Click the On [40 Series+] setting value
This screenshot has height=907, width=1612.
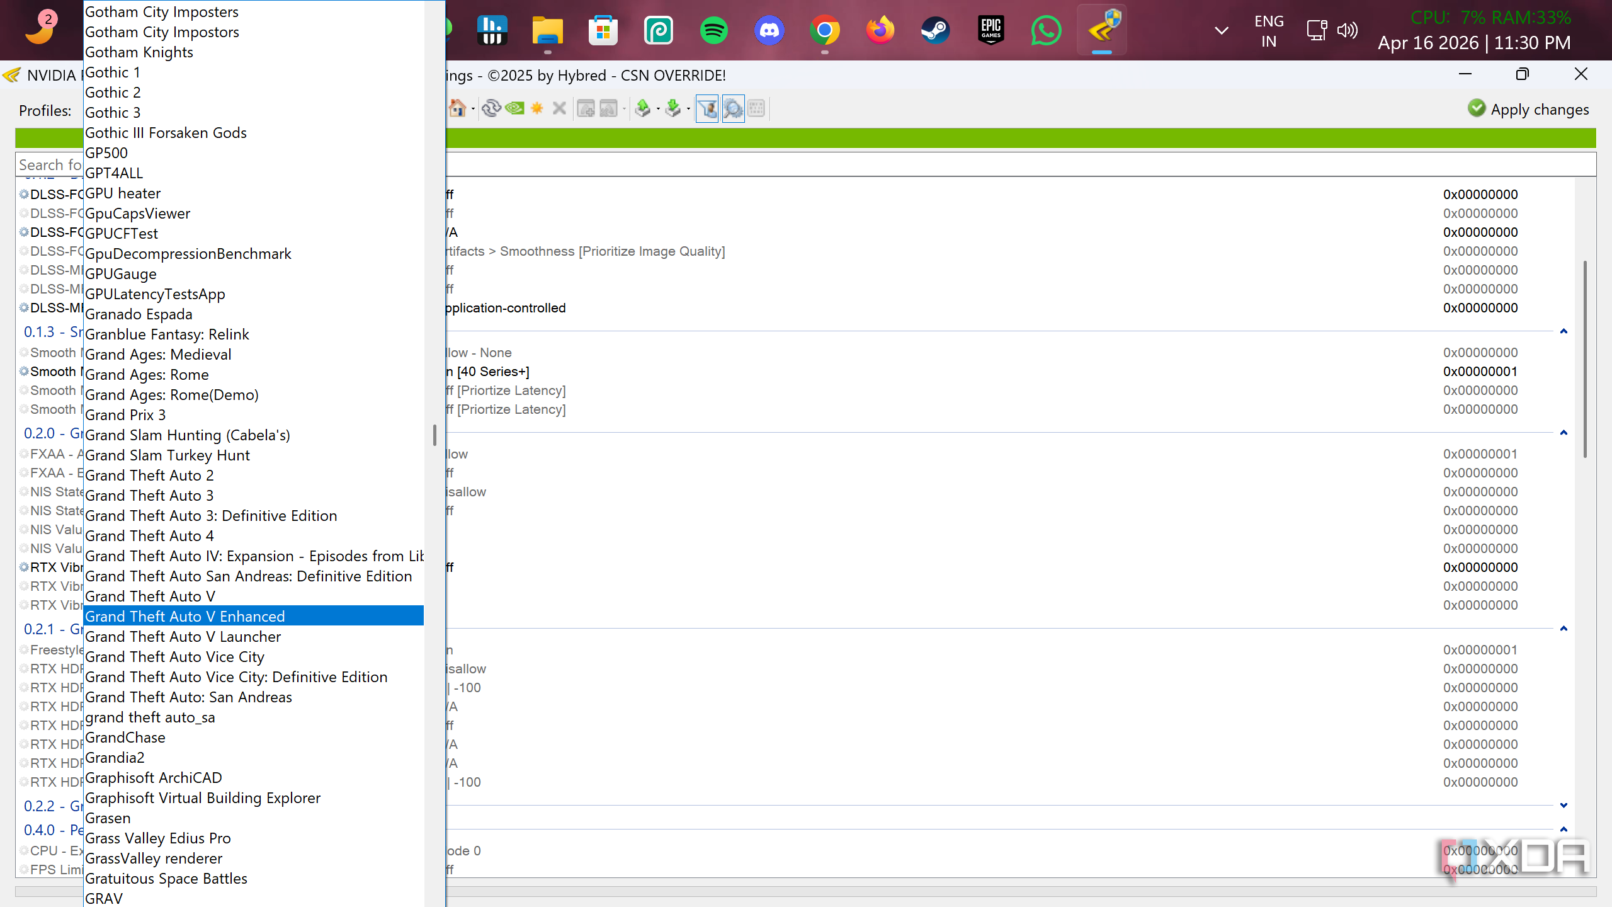(x=488, y=372)
